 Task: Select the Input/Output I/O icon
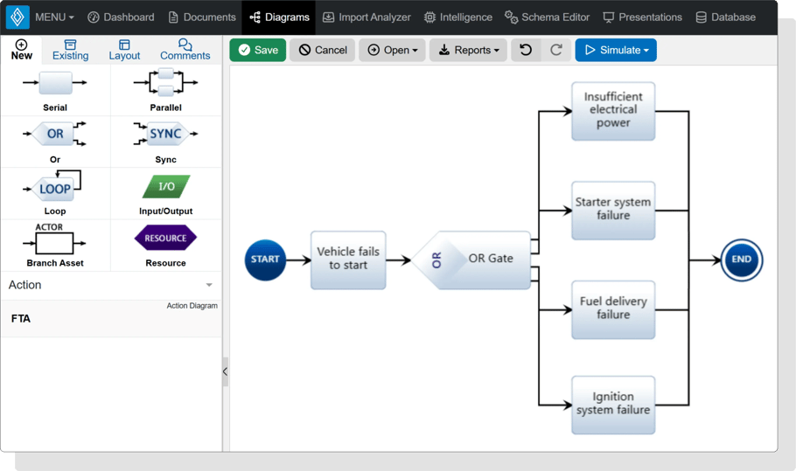coord(166,187)
